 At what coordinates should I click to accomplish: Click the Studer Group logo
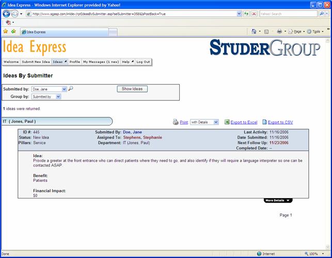click(265, 48)
